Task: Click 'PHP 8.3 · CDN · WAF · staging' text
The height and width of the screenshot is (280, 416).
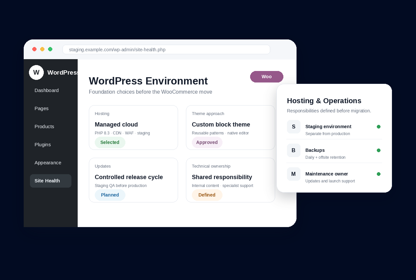Action: click(122, 133)
